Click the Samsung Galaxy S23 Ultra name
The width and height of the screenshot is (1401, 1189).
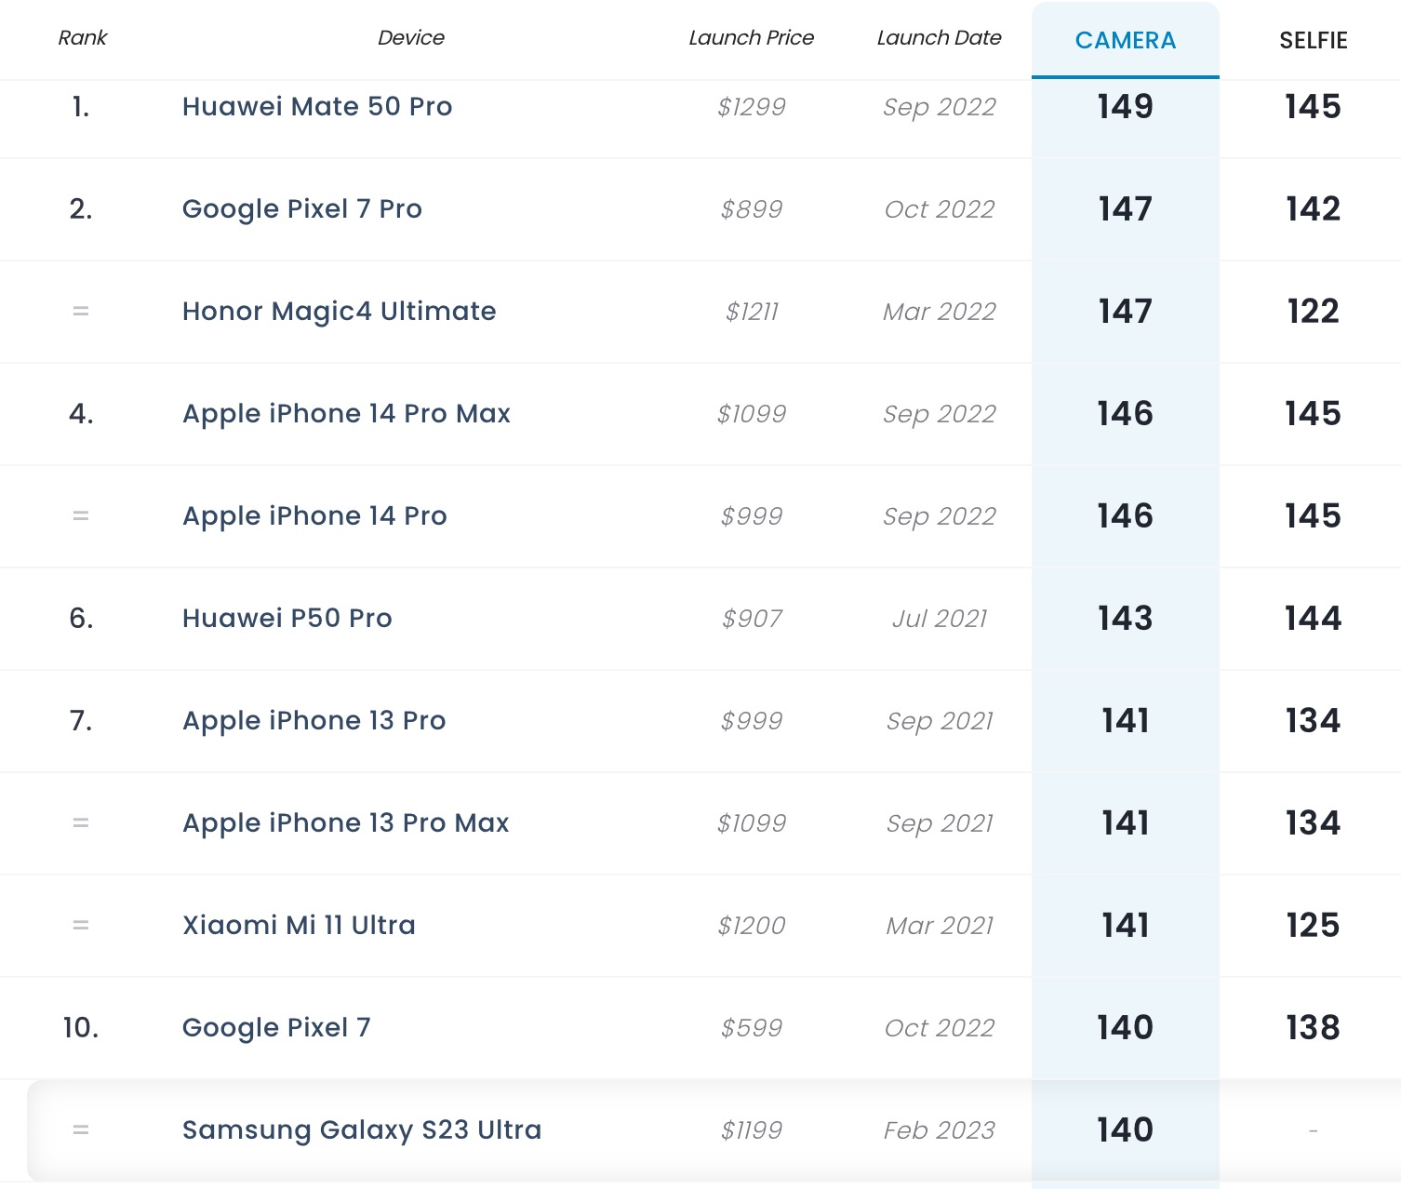point(362,1129)
